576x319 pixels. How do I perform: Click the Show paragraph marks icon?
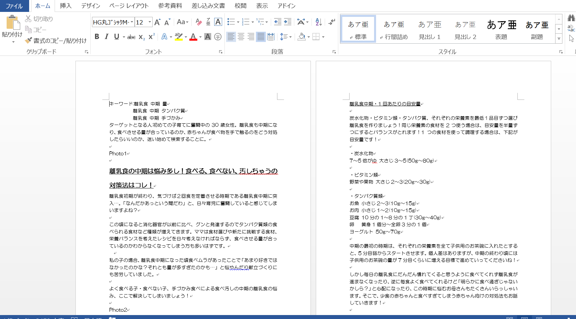[331, 22]
